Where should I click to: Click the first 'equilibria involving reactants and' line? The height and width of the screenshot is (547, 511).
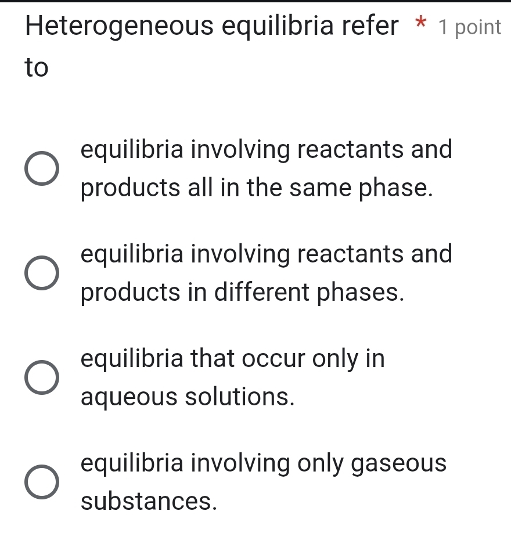tap(266, 150)
